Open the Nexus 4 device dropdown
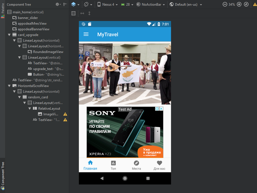Image resolution: width=257 pixels, height=193 pixels. [x=107, y=4]
